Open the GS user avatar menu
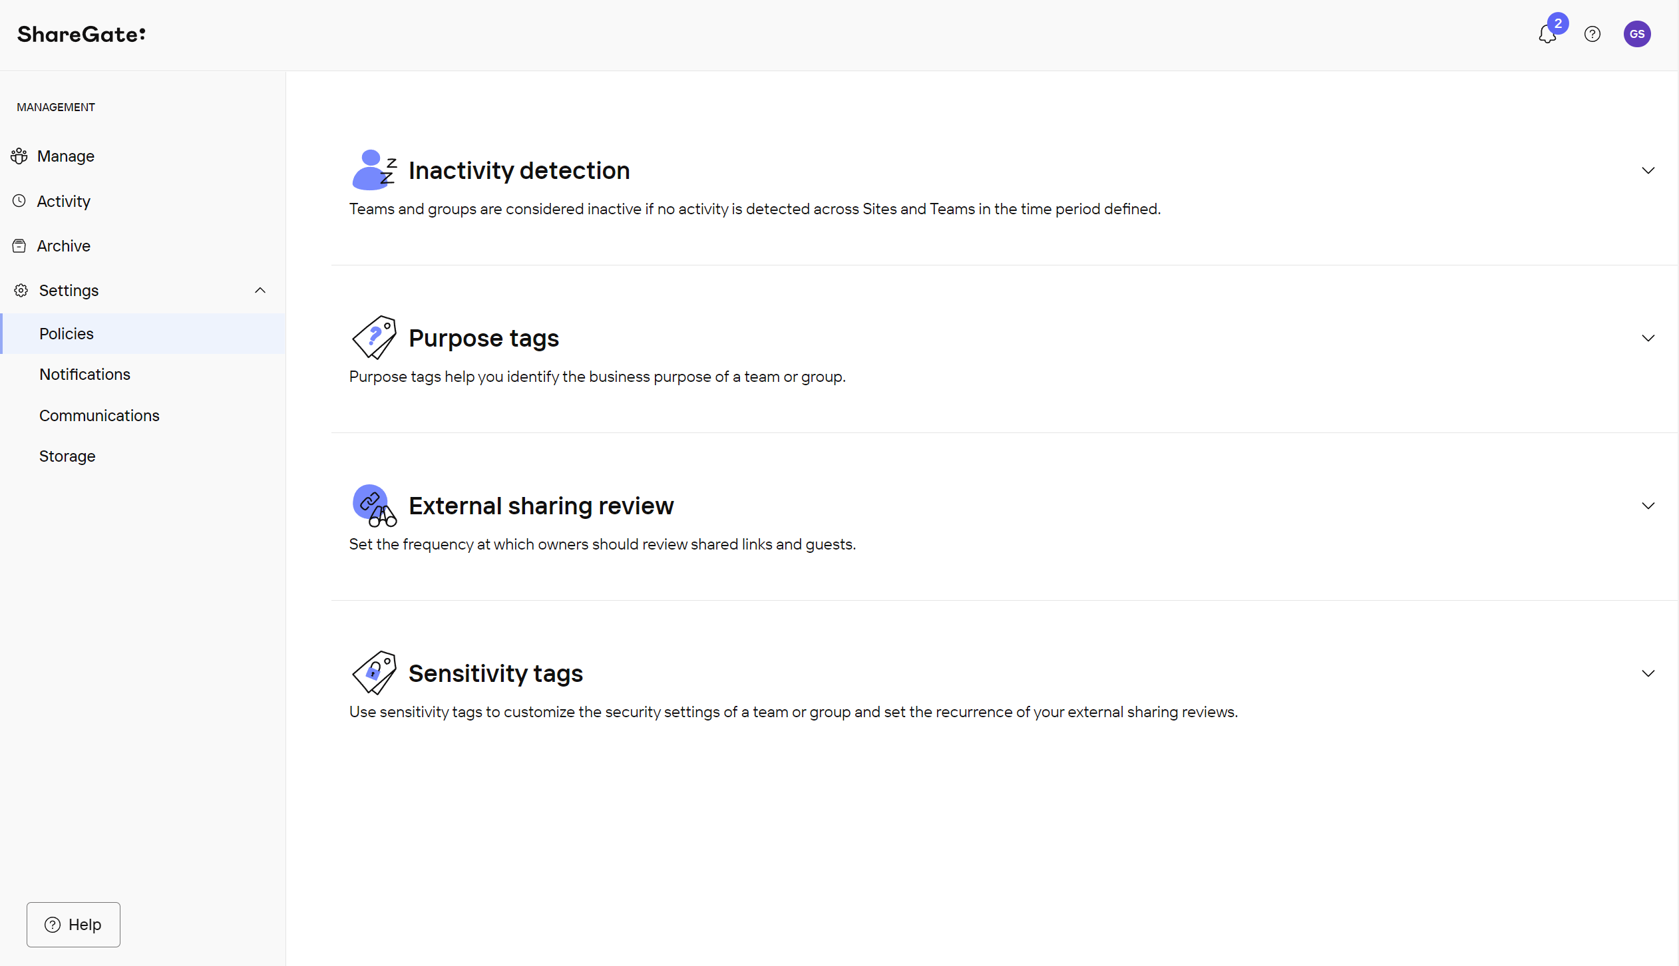 tap(1636, 33)
